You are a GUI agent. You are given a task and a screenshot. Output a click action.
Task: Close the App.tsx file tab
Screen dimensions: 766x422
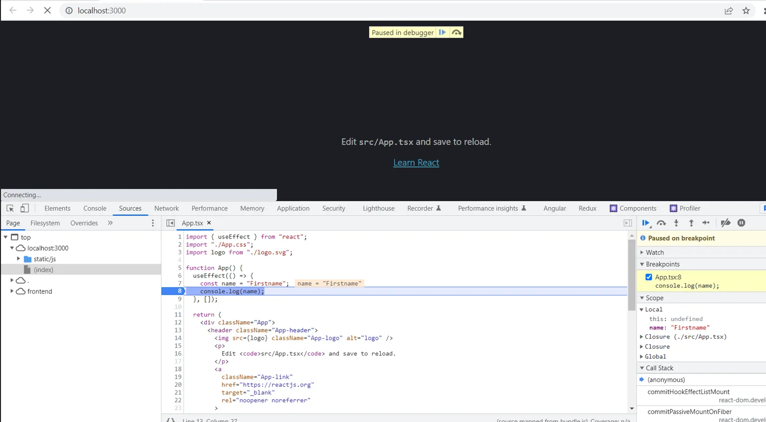(209, 223)
